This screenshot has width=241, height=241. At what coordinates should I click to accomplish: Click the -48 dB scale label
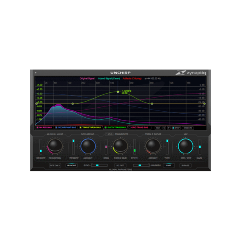pyautogui.click(x=201, y=119)
